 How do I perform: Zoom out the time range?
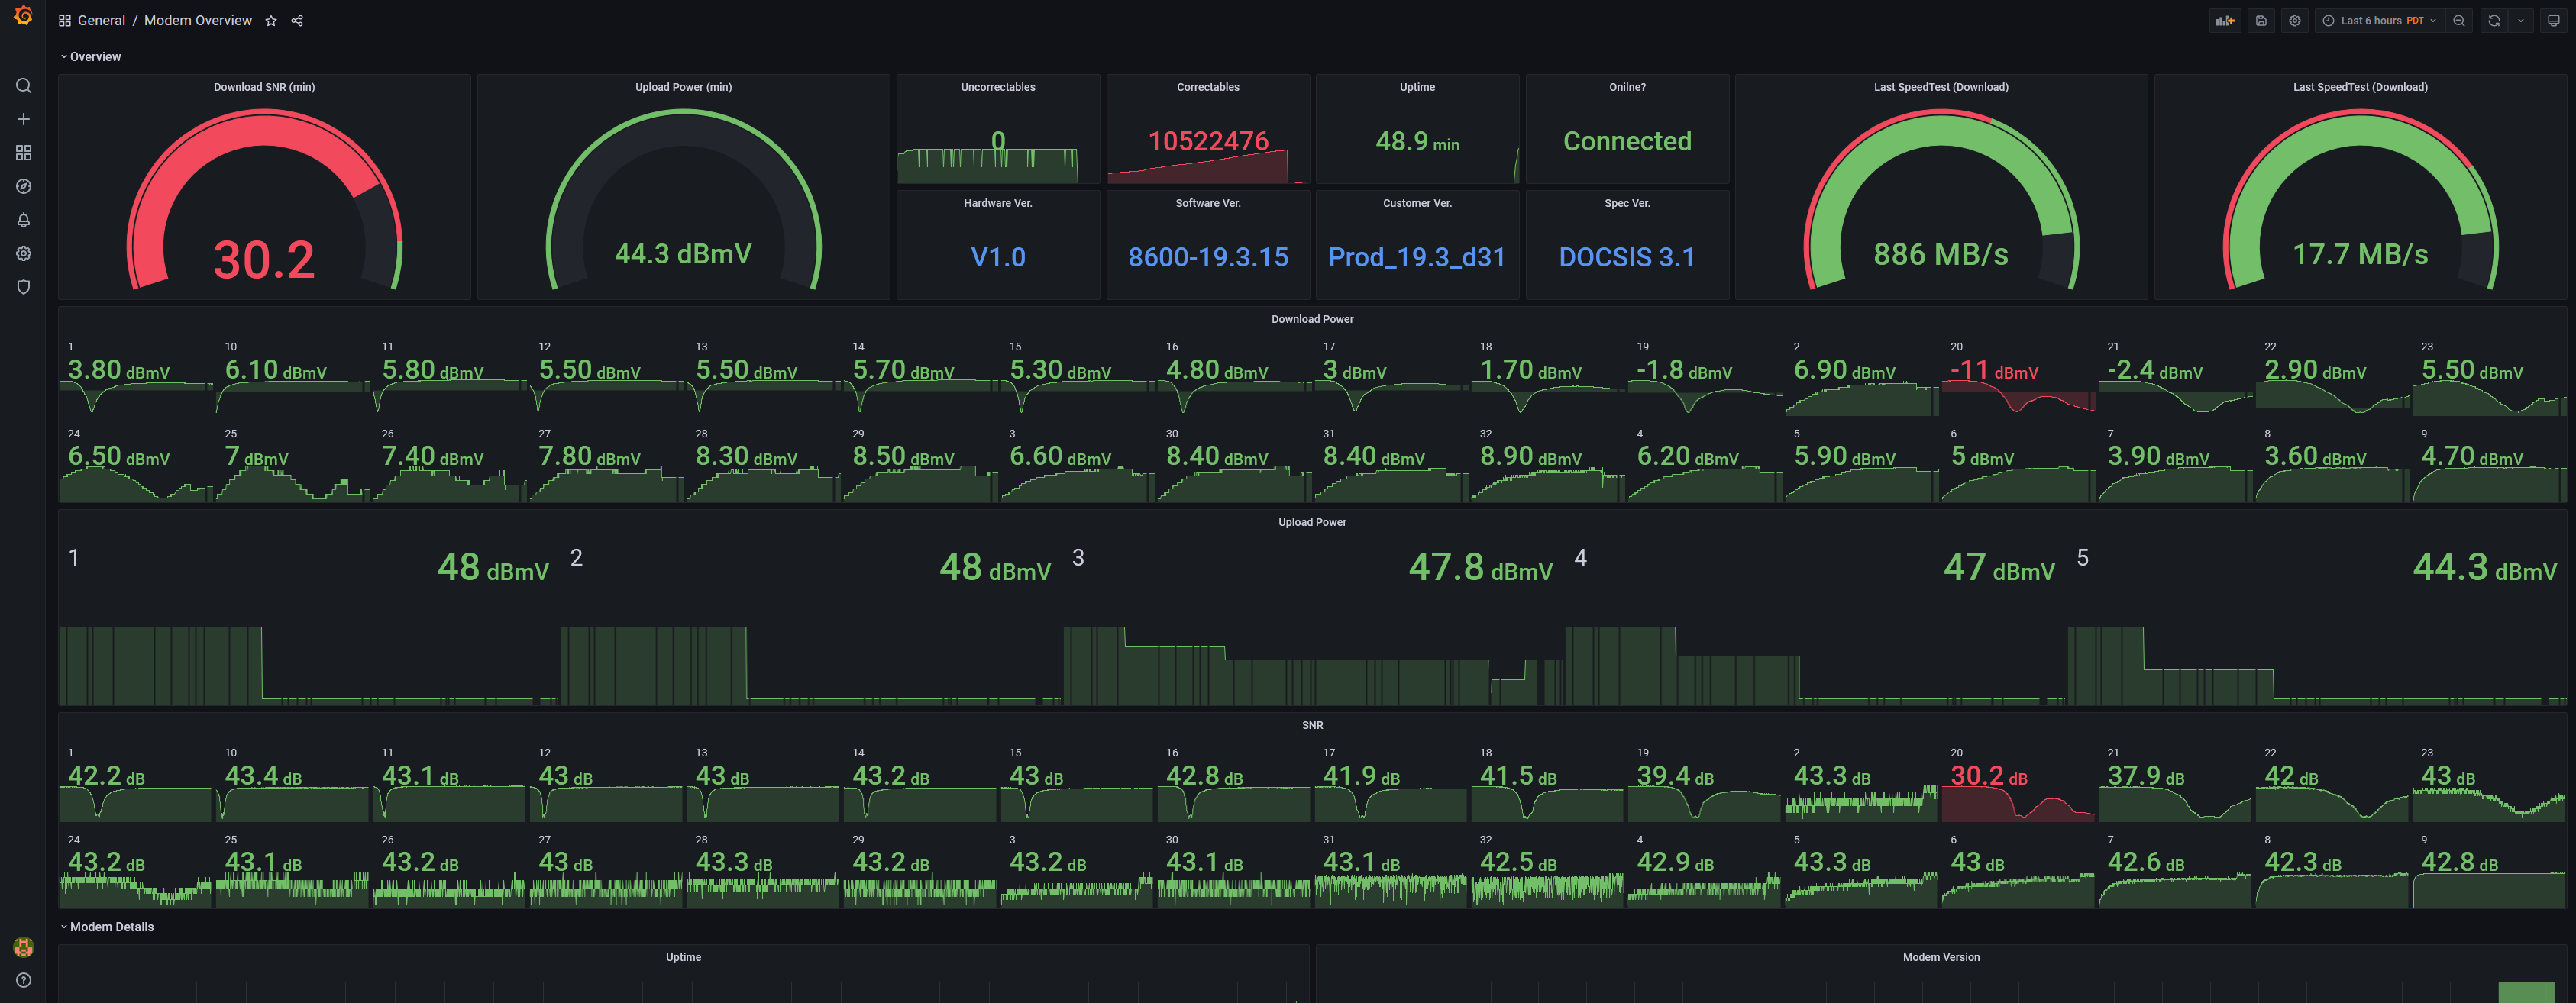point(2459,20)
